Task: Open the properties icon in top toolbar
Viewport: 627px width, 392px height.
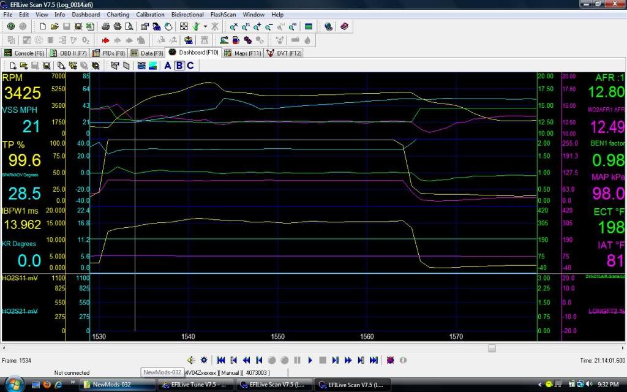Action: click(145, 26)
